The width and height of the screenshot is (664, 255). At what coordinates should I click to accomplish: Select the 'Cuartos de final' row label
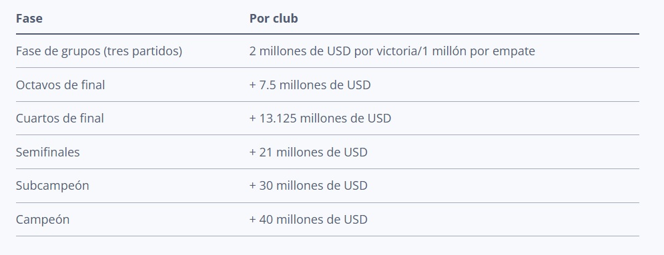pos(59,119)
